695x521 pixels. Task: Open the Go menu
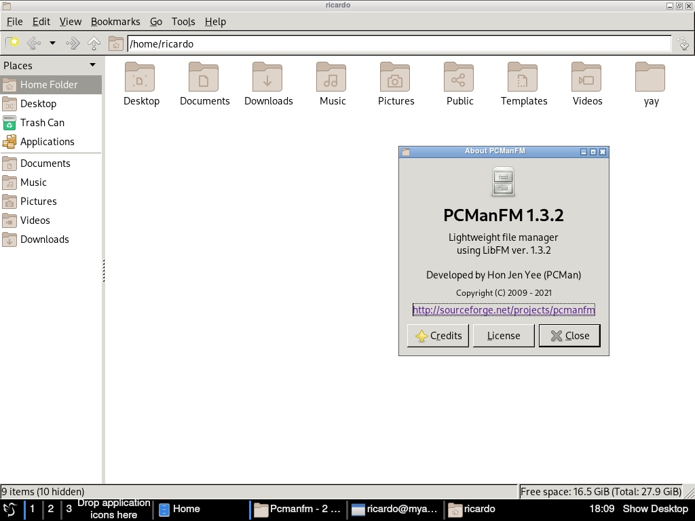click(156, 22)
